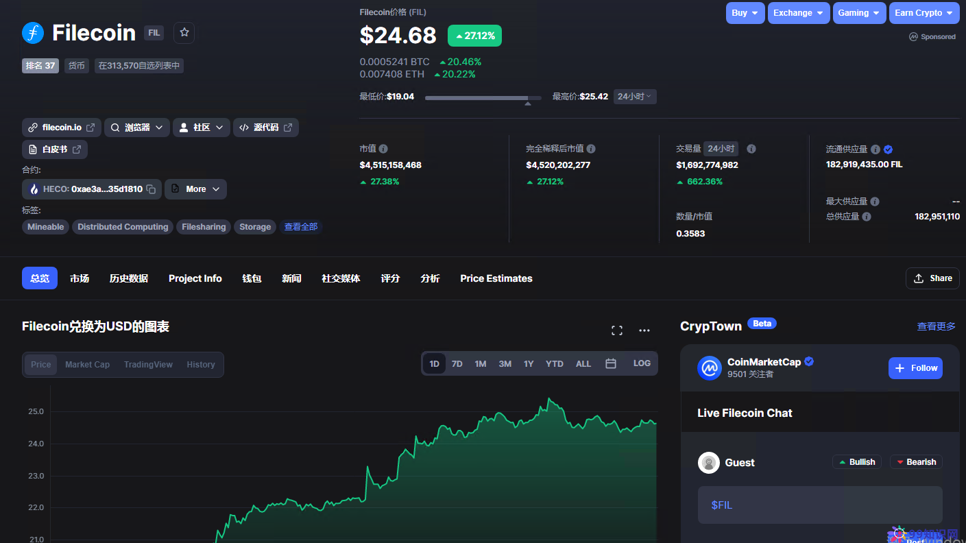Switch to the Price Estimates tab

[x=496, y=278]
